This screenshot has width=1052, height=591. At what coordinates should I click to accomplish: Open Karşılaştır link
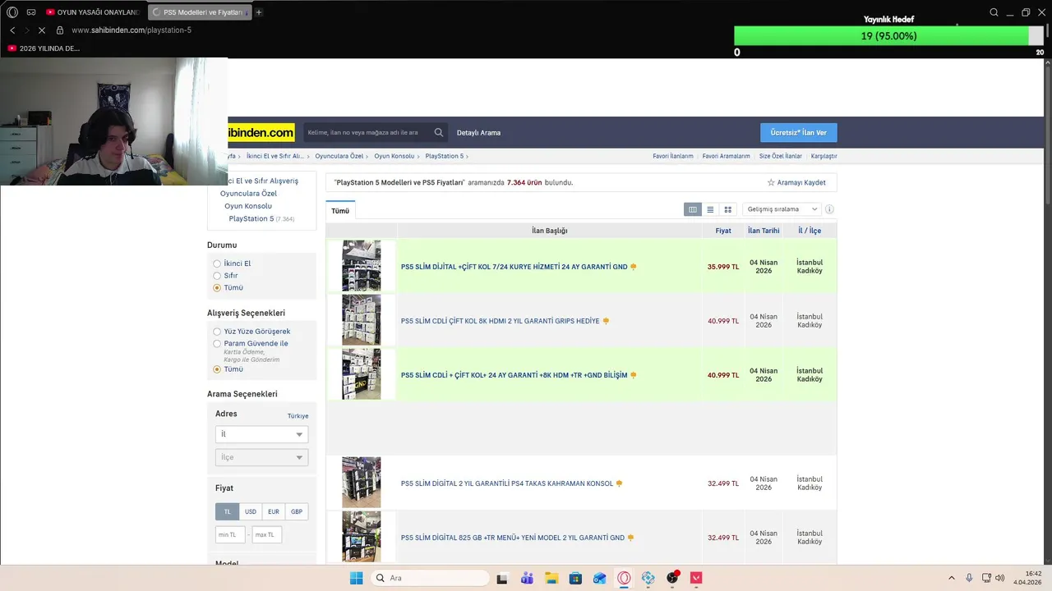point(824,156)
